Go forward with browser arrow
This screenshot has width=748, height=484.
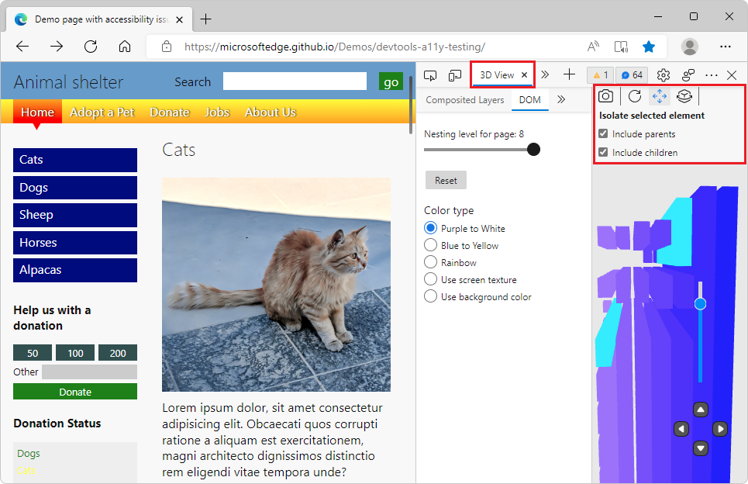tap(57, 47)
